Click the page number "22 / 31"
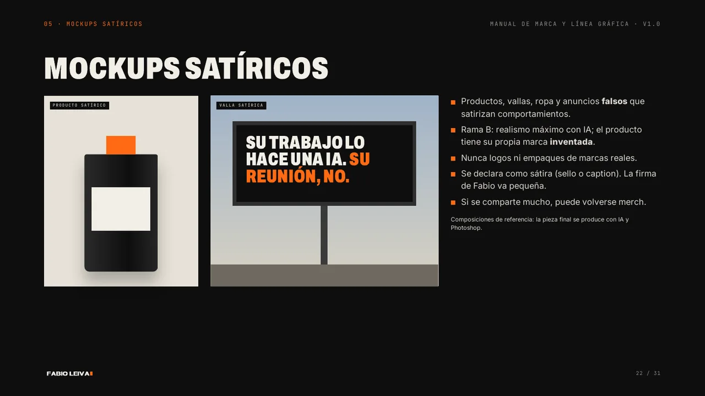The width and height of the screenshot is (705, 396). (648, 373)
